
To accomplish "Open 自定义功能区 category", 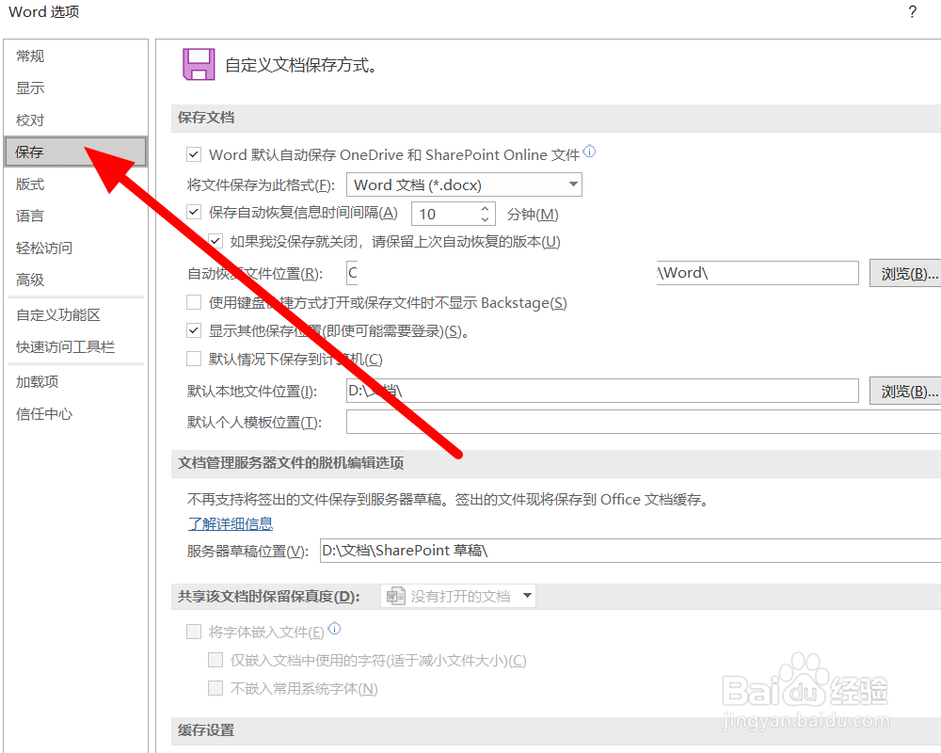I will [x=75, y=314].
